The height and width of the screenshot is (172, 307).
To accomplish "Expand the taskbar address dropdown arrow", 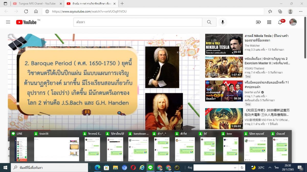I will pos(235,168).
